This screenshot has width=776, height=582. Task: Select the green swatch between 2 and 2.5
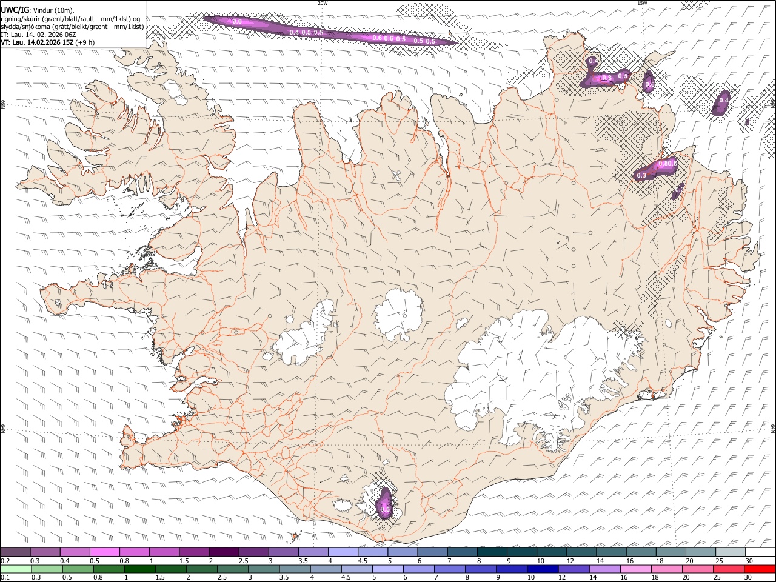[201, 569]
